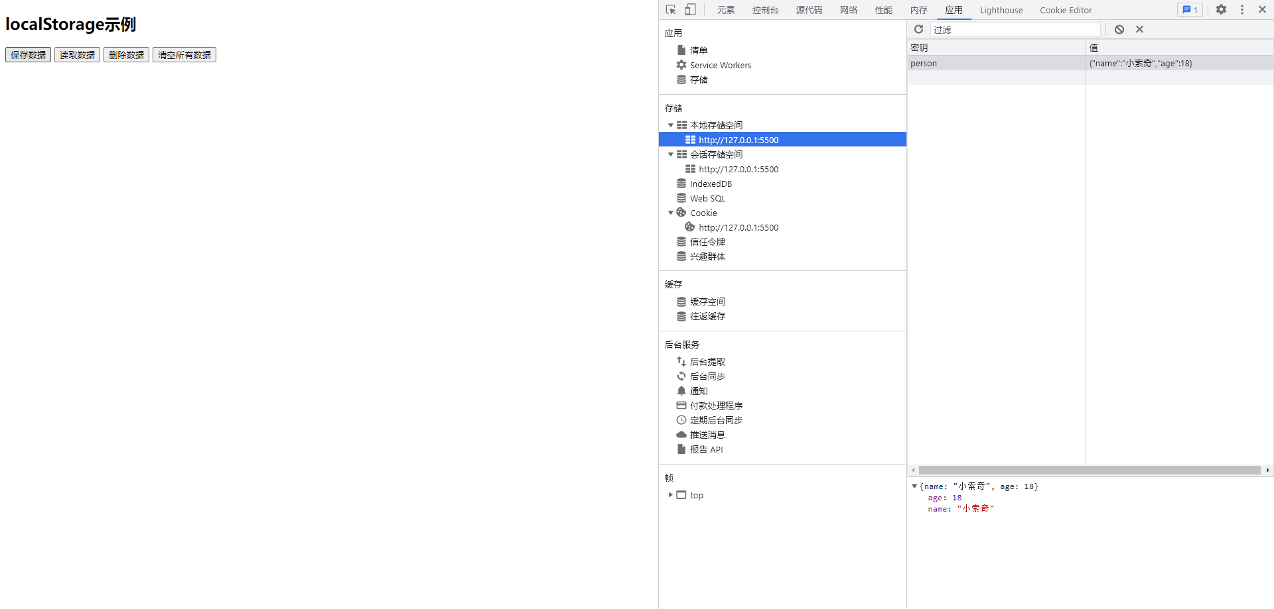
Task: Click the 删除数据 button
Action: pos(126,55)
